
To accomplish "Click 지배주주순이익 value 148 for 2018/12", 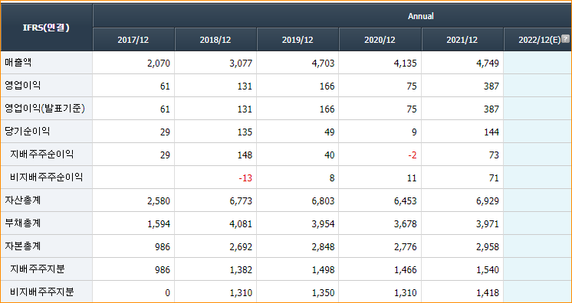I will [x=245, y=155].
